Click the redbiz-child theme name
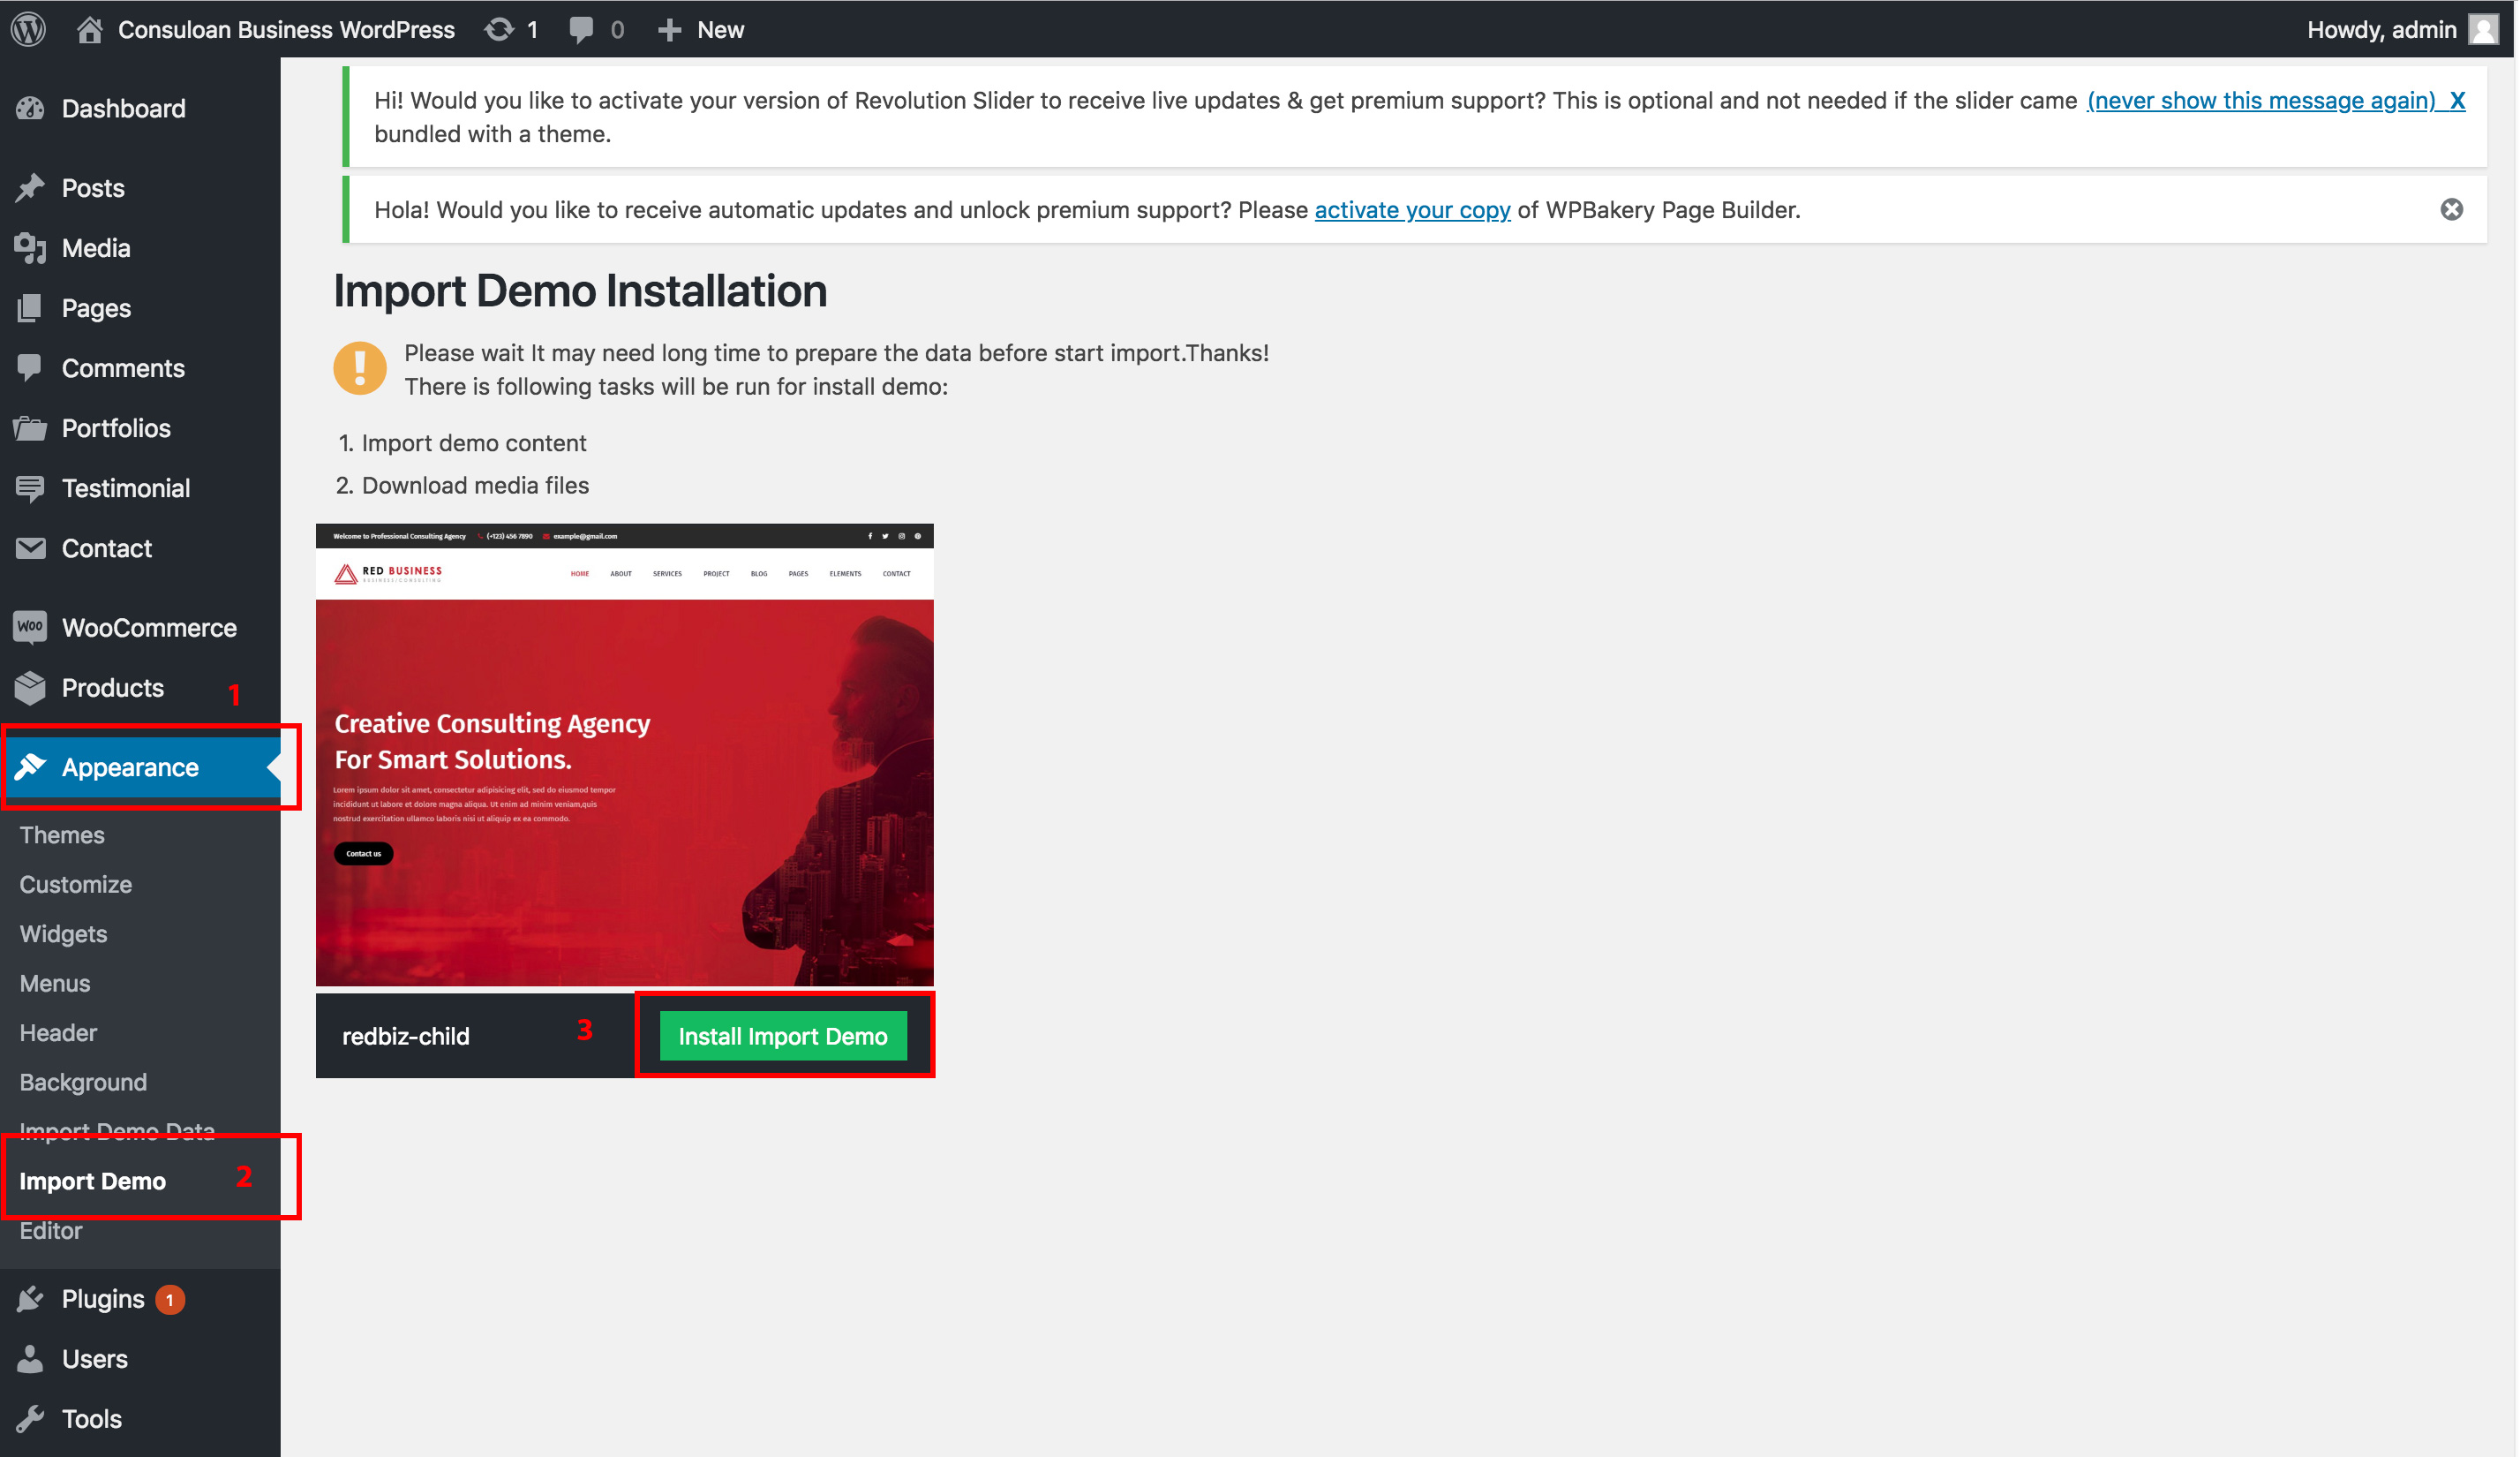 (406, 1036)
